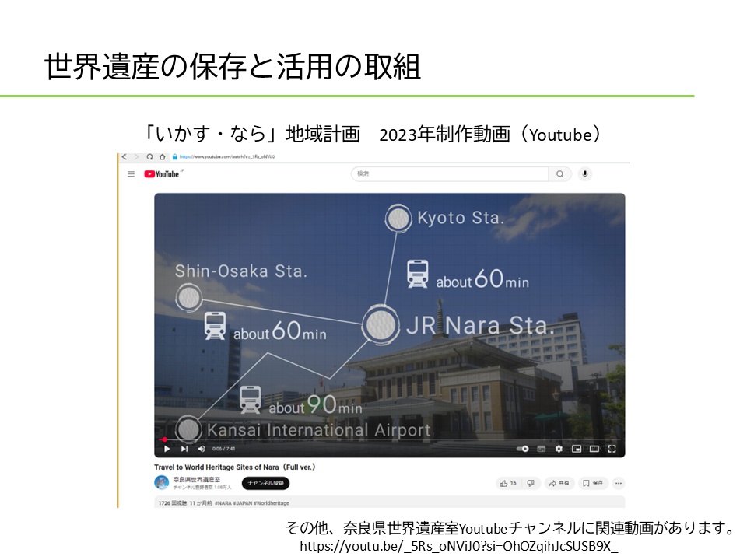The width and height of the screenshot is (747, 560).
Task: Open more actions three-dot menu
Action: tap(619, 483)
